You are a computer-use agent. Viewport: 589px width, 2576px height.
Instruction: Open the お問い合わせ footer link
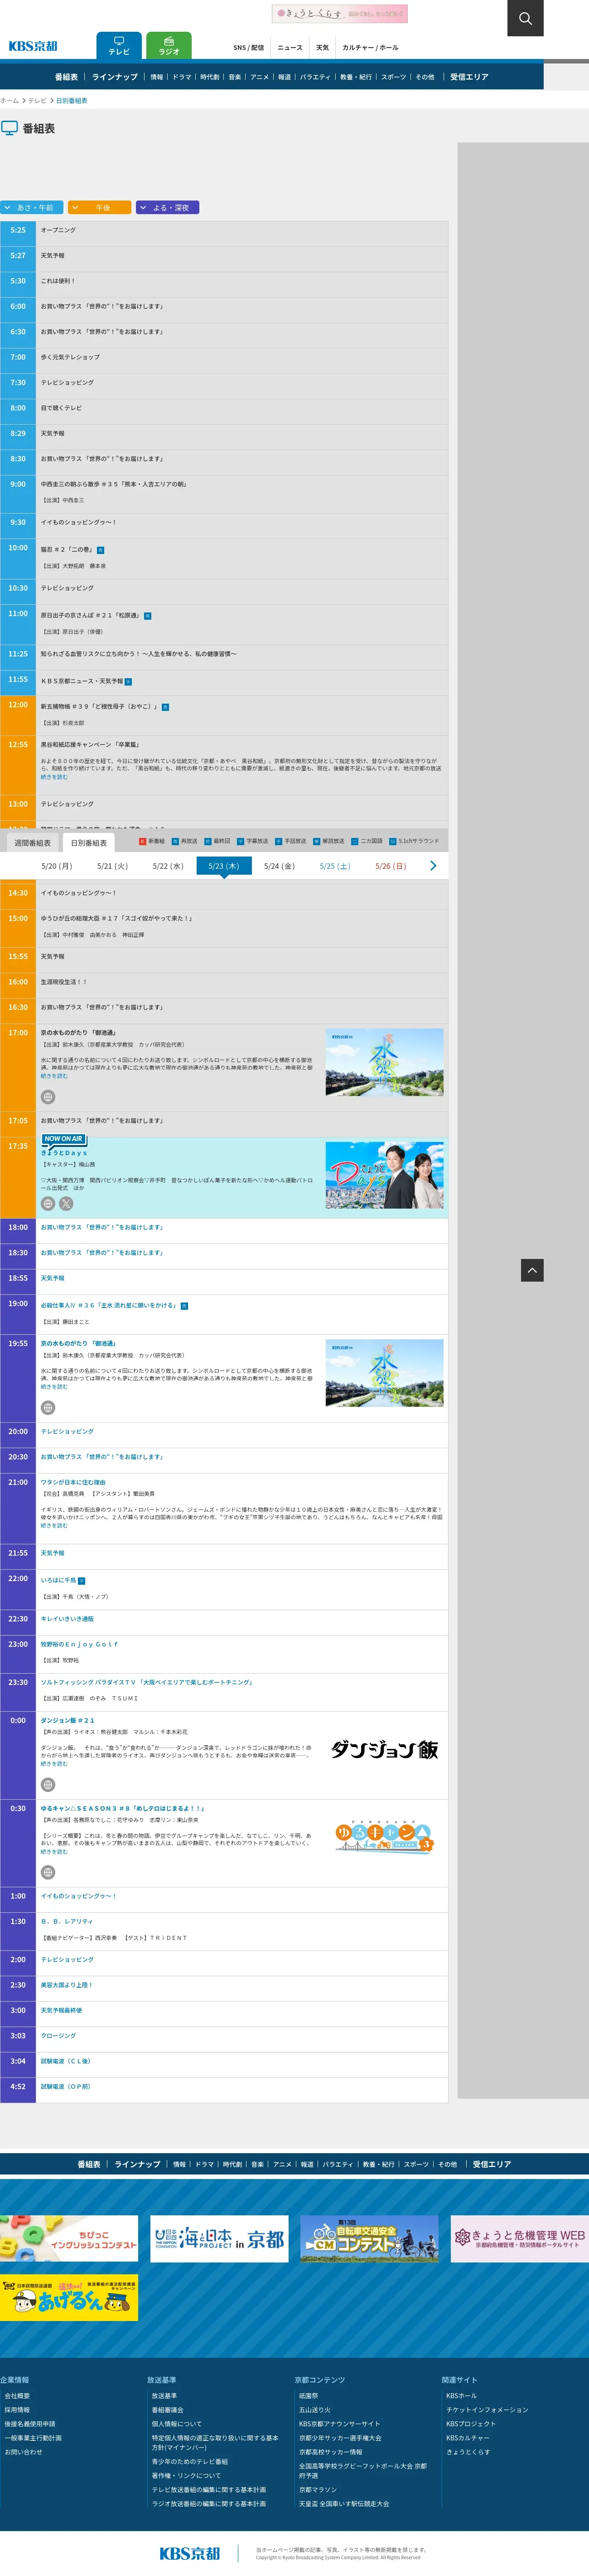coord(24,2452)
